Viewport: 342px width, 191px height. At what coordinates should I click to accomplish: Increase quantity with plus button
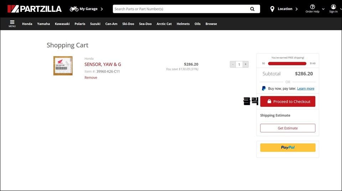[x=245, y=64]
